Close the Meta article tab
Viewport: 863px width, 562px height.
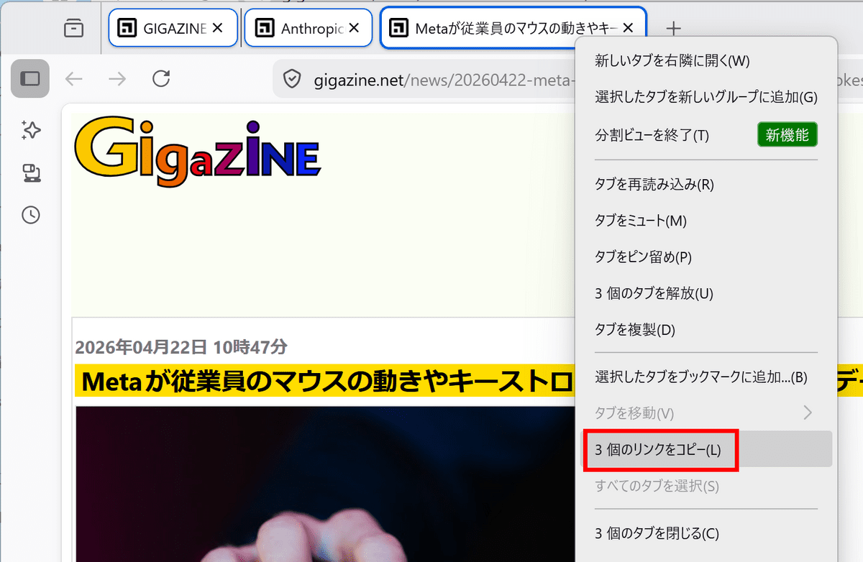click(x=628, y=28)
